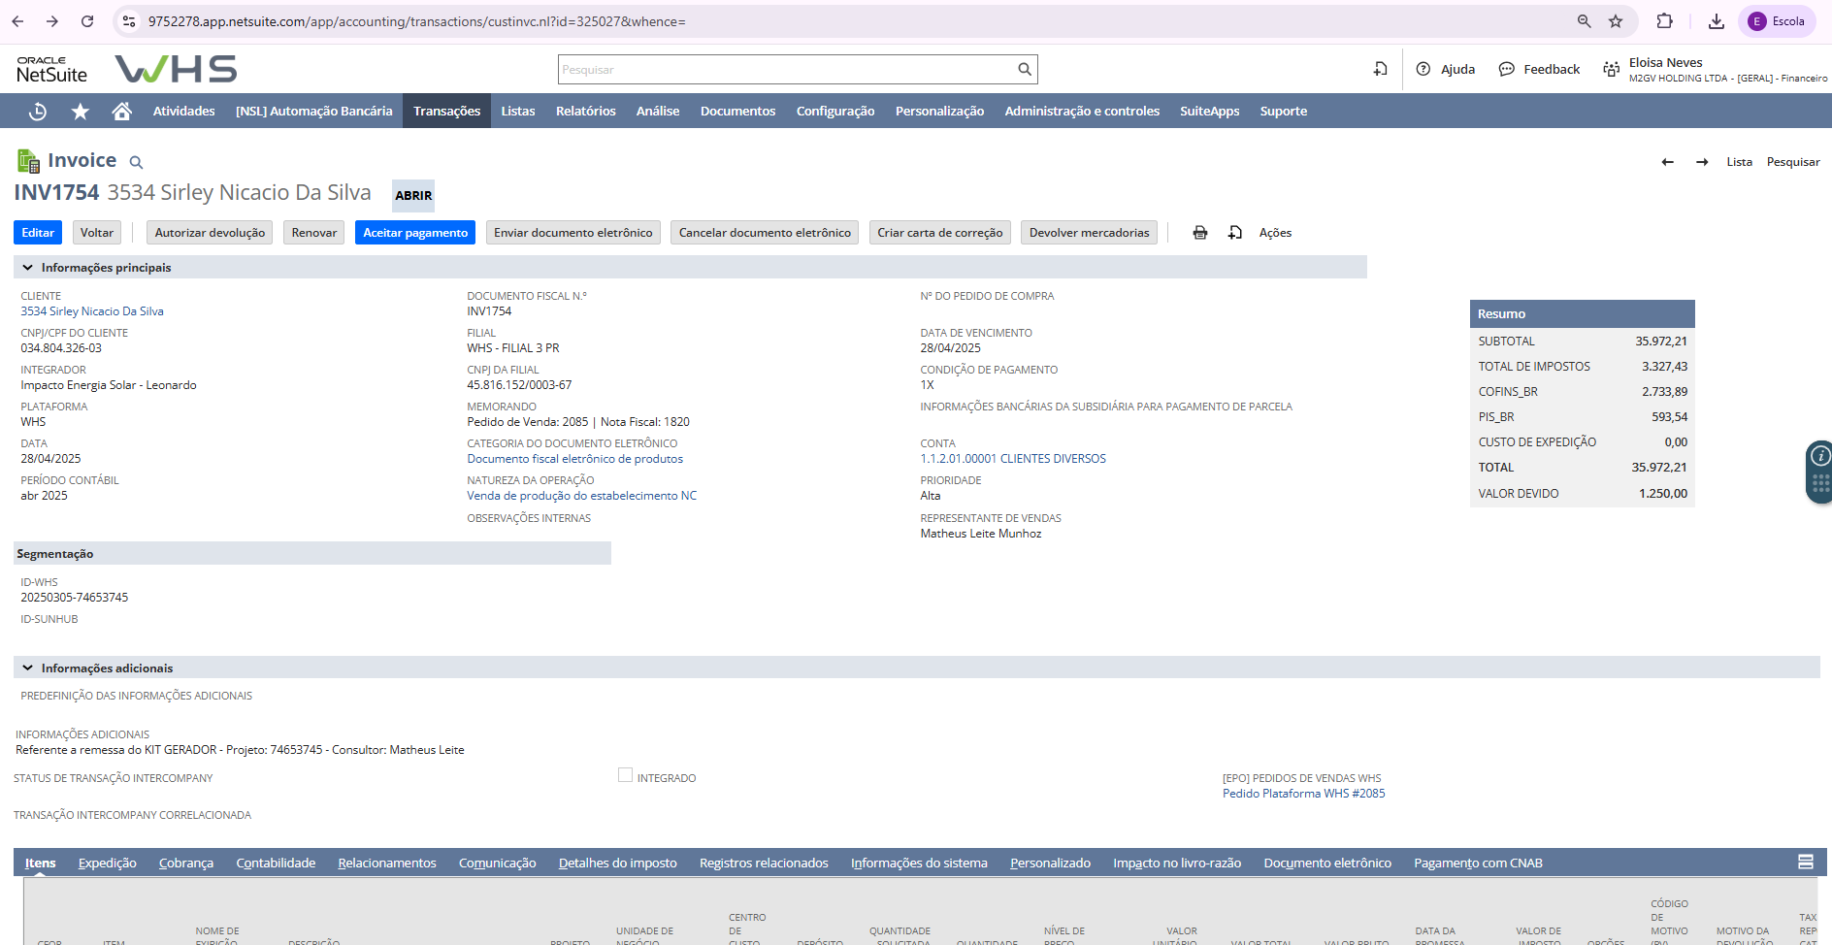Screen dimensions: 1832x945
Task: Open the subtab layout icon on tab bar
Action: click(x=1805, y=862)
